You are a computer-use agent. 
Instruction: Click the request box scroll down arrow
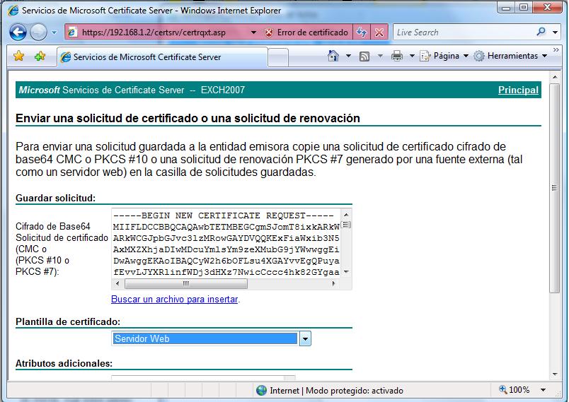(x=346, y=271)
